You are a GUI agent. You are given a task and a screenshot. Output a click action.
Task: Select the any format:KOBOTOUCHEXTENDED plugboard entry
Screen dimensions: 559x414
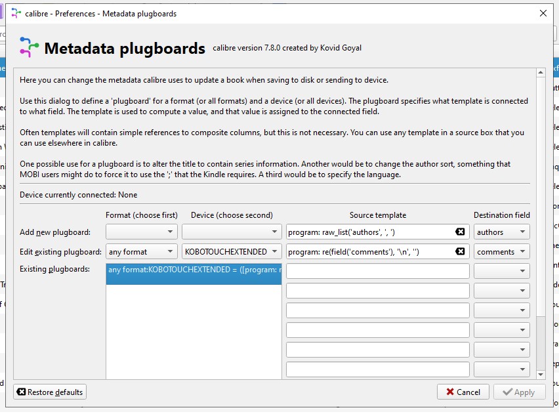[194, 270]
